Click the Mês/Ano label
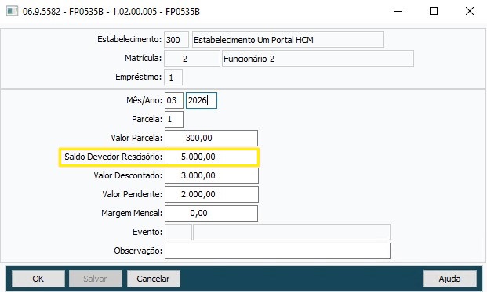The height and width of the screenshot is (292, 487). [x=144, y=100]
